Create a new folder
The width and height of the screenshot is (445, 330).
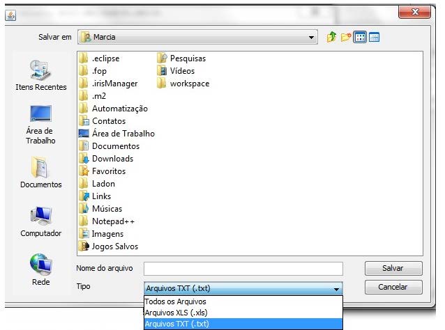pos(346,37)
